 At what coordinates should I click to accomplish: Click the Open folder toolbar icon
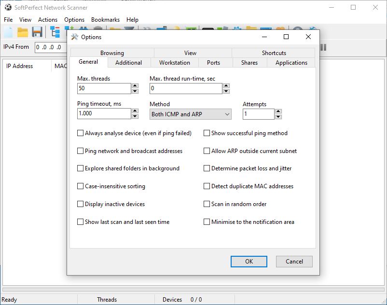pyautogui.click(x=23, y=32)
